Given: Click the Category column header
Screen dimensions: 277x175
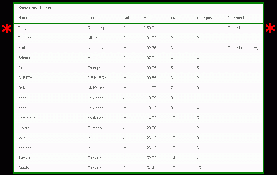Looking at the screenshot, I should click(204, 18).
